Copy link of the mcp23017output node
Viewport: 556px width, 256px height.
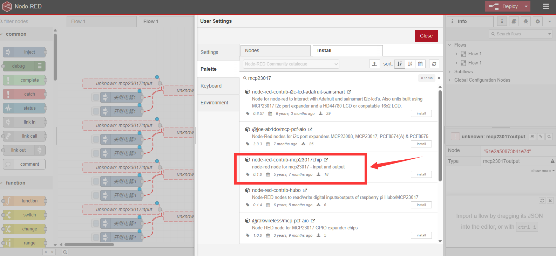coord(541,136)
